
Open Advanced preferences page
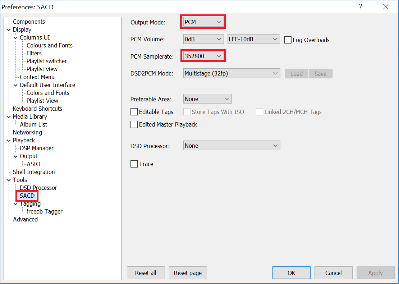click(x=25, y=219)
